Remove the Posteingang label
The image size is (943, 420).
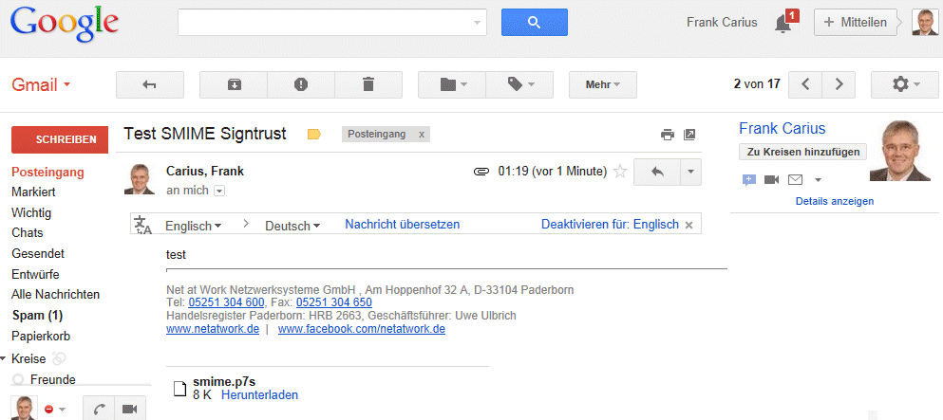pos(422,135)
